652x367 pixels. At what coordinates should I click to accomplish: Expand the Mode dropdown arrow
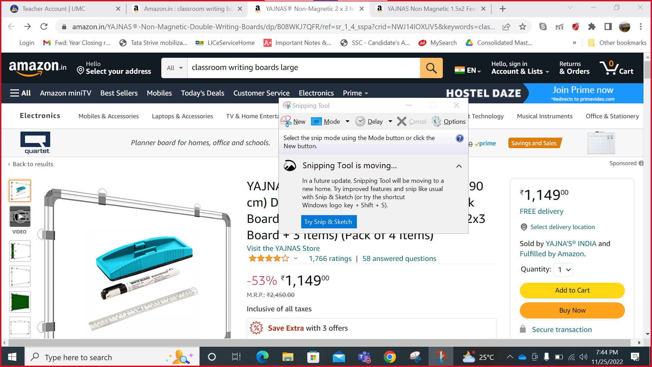pos(347,121)
